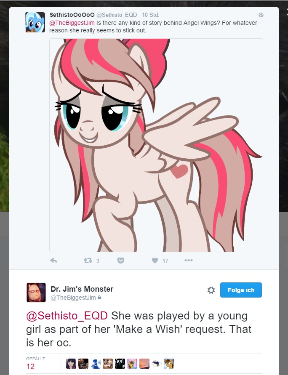Open the gear settings dropdown for Dr. Jim's Monster

tap(211, 290)
